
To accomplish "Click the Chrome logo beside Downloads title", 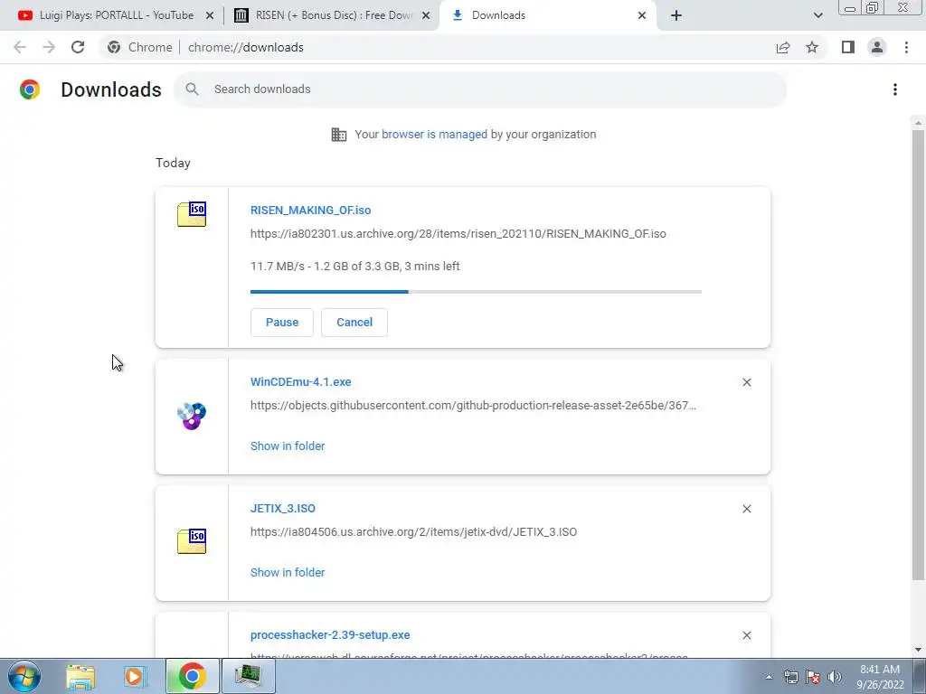I will point(30,89).
